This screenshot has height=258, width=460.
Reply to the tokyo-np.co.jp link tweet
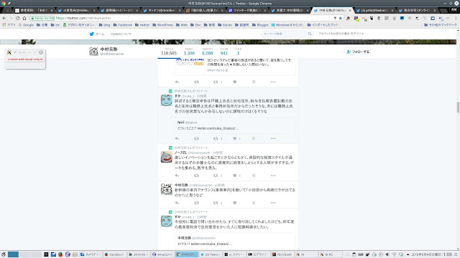pyautogui.click(x=177, y=82)
